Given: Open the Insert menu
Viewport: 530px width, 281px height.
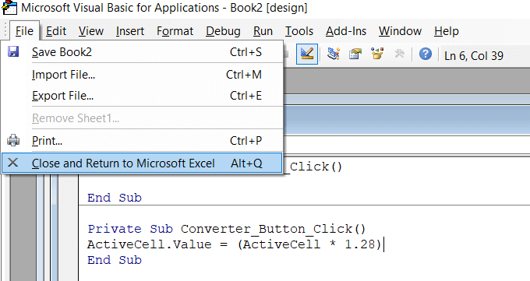Looking at the screenshot, I should coord(130,31).
